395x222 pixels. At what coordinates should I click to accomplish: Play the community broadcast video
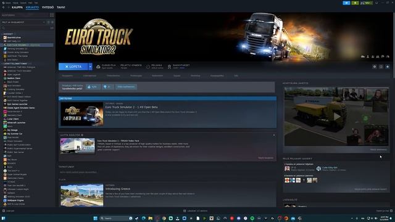[x=336, y=117]
